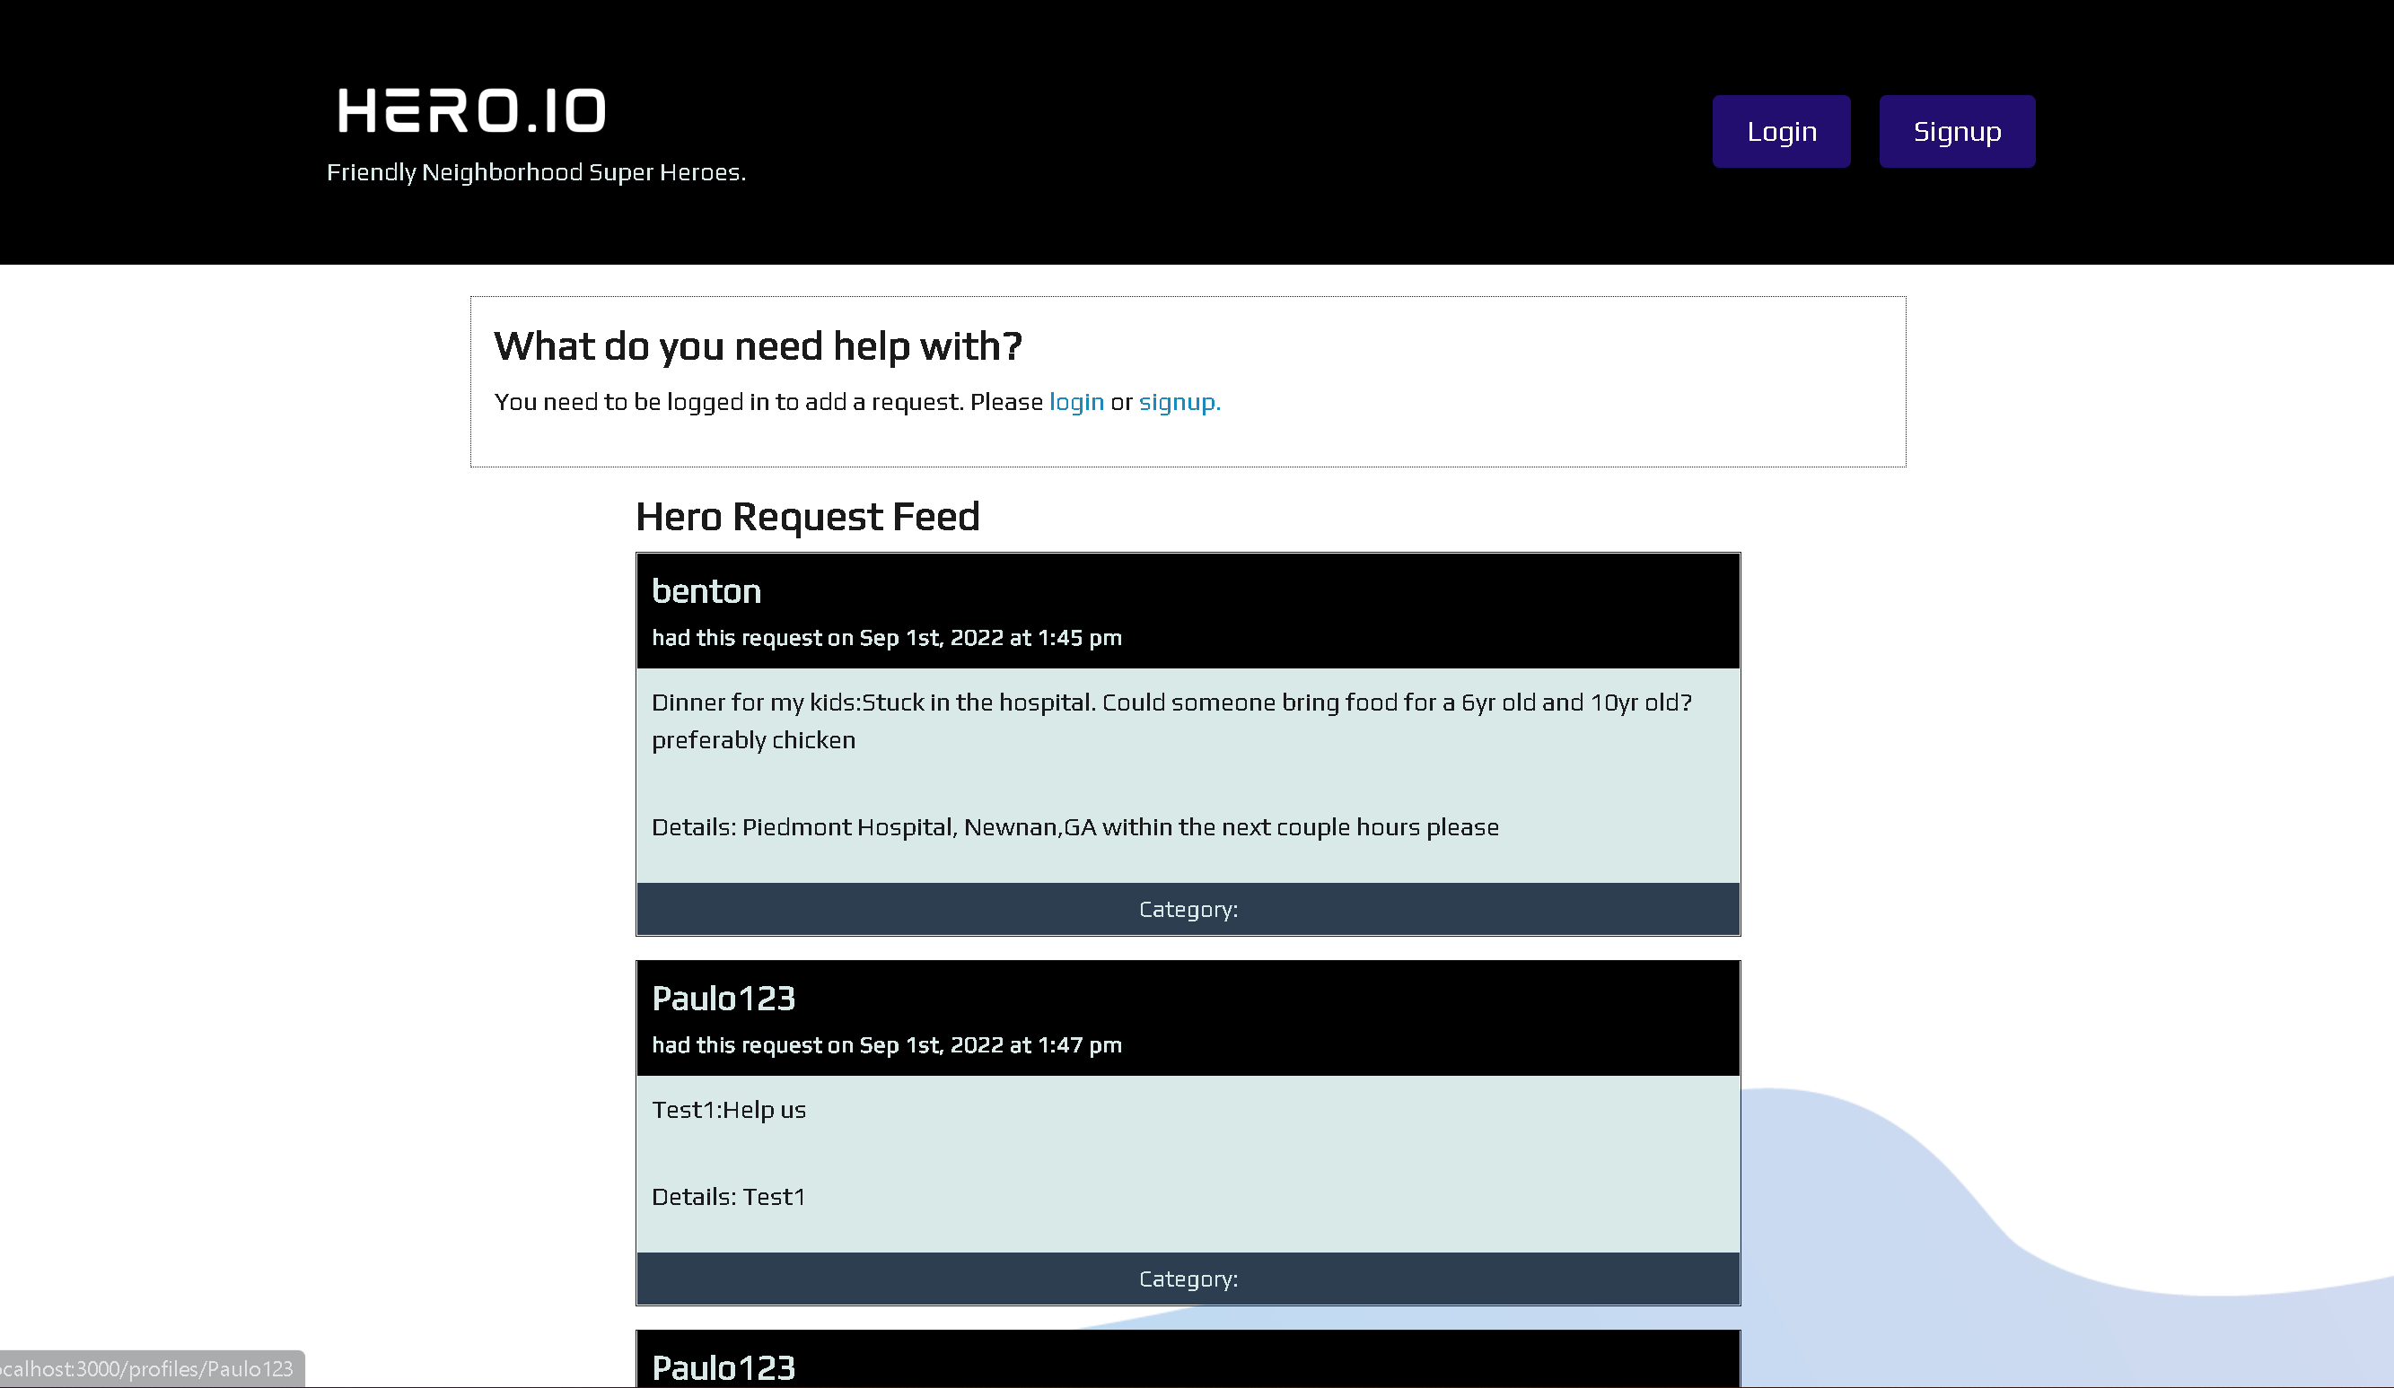Open benton's profile from username
Screen dimensions: 2394x1388
[x=706, y=590]
